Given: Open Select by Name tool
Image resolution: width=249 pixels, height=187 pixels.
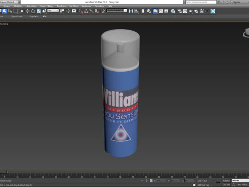Looking at the screenshot, I should [x=10, y=11].
